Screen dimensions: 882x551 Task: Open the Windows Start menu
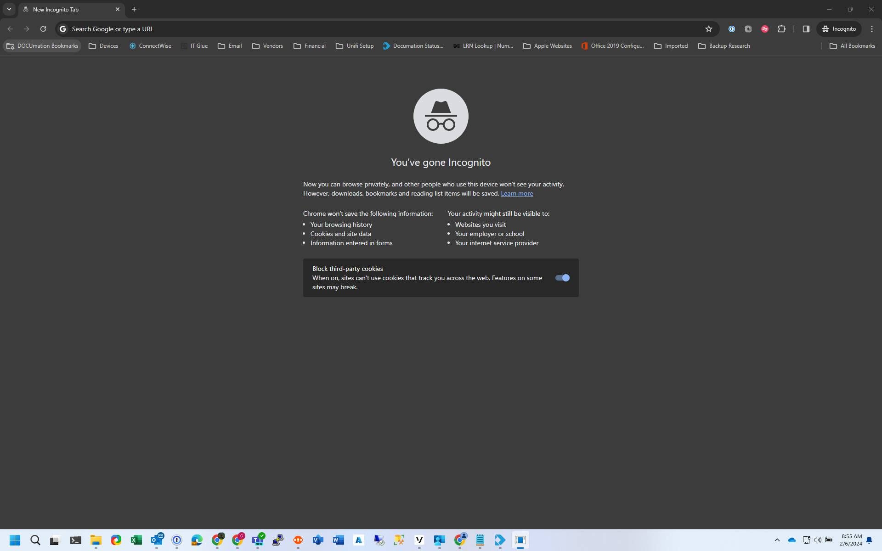[x=15, y=540]
